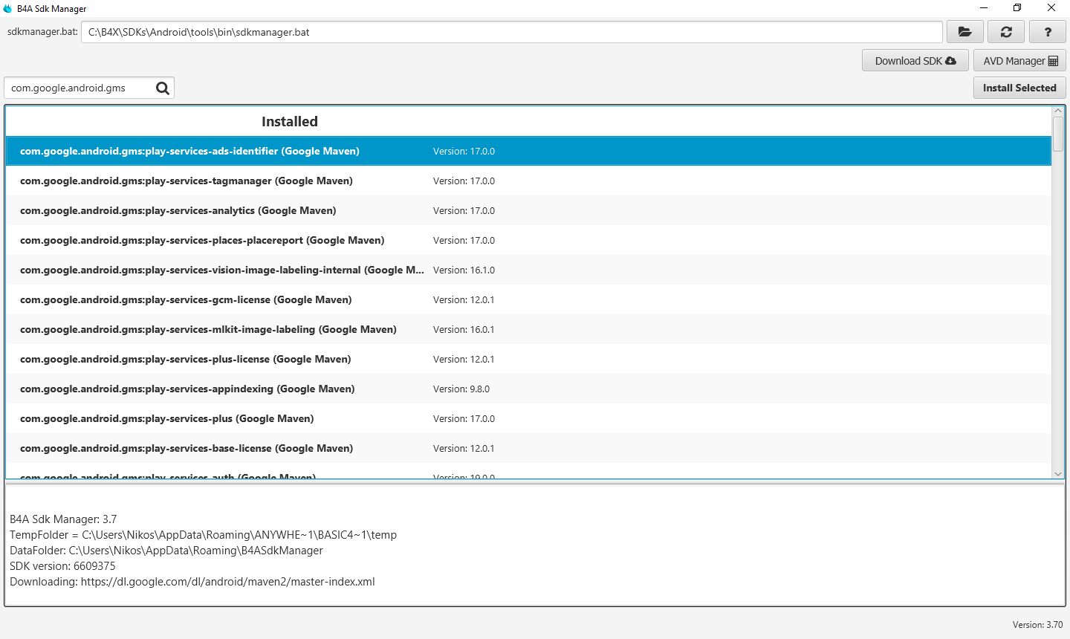Viewport: 1070px width, 639px height.
Task: Select play-services-appindexing row
Action: [x=528, y=389]
